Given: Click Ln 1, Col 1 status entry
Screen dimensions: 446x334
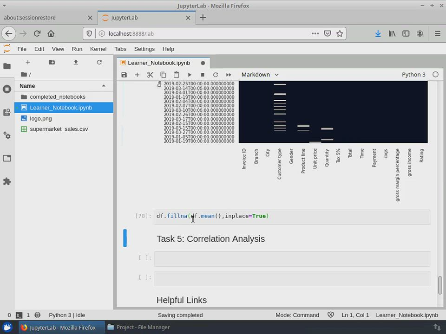Looking at the screenshot, I should click(x=355, y=315).
